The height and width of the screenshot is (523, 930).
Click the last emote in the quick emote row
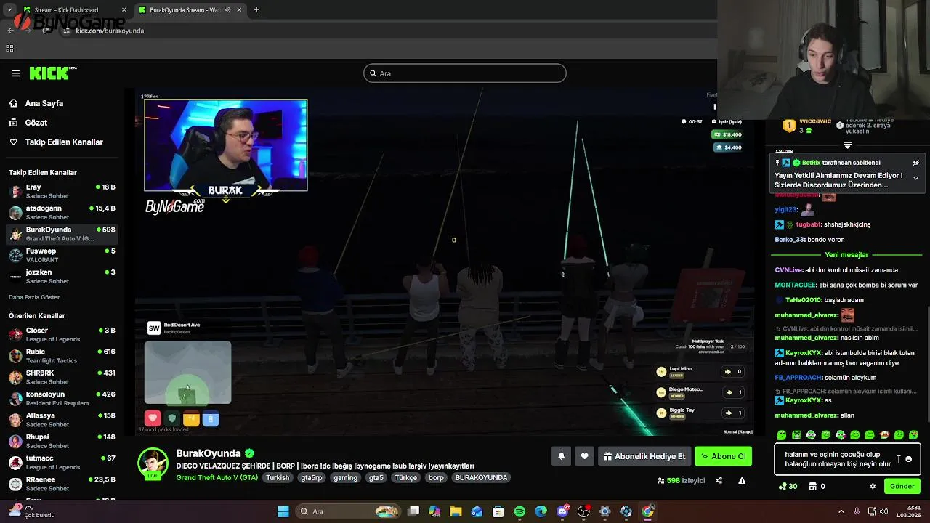[914, 435]
